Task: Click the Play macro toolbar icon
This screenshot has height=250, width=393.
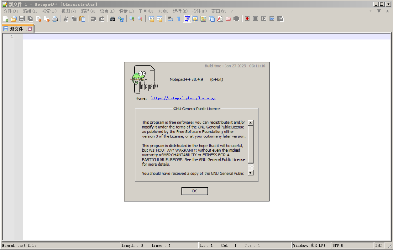Action: pos(264,18)
